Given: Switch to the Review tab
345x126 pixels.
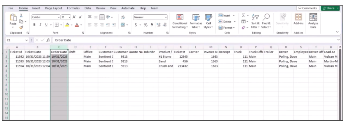Looking at the screenshot, I should (100, 8).
